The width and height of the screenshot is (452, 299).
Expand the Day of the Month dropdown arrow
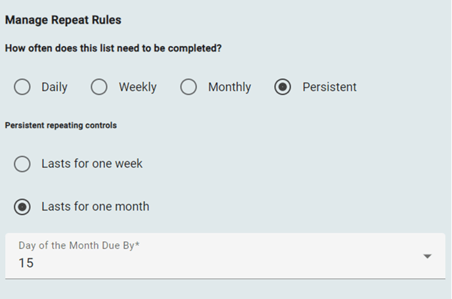428,256
